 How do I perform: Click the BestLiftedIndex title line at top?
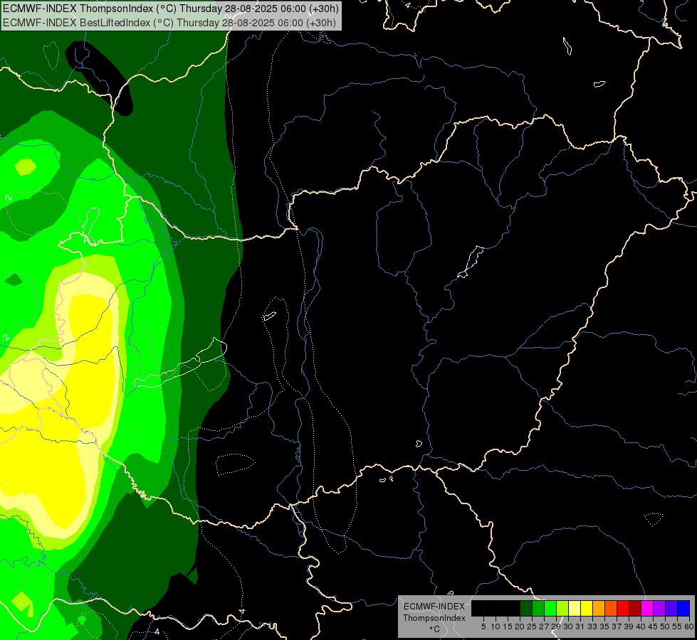click(169, 23)
